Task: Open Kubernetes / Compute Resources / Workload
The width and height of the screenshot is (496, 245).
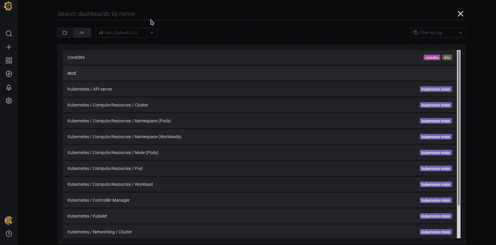Action: [x=259, y=184]
